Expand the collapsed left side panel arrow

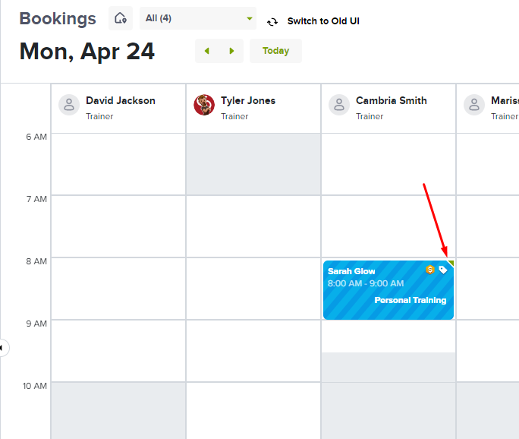pos(2,348)
